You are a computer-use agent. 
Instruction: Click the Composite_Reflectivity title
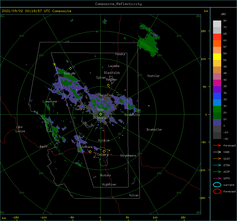pos(118,4)
